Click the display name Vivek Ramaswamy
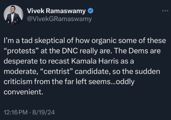 click(56, 11)
